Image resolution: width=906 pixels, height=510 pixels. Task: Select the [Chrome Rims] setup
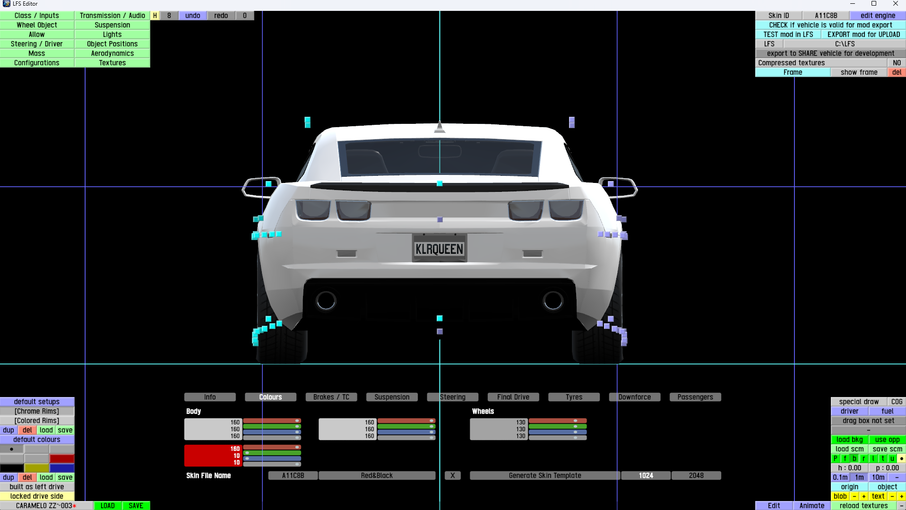[x=37, y=411]
